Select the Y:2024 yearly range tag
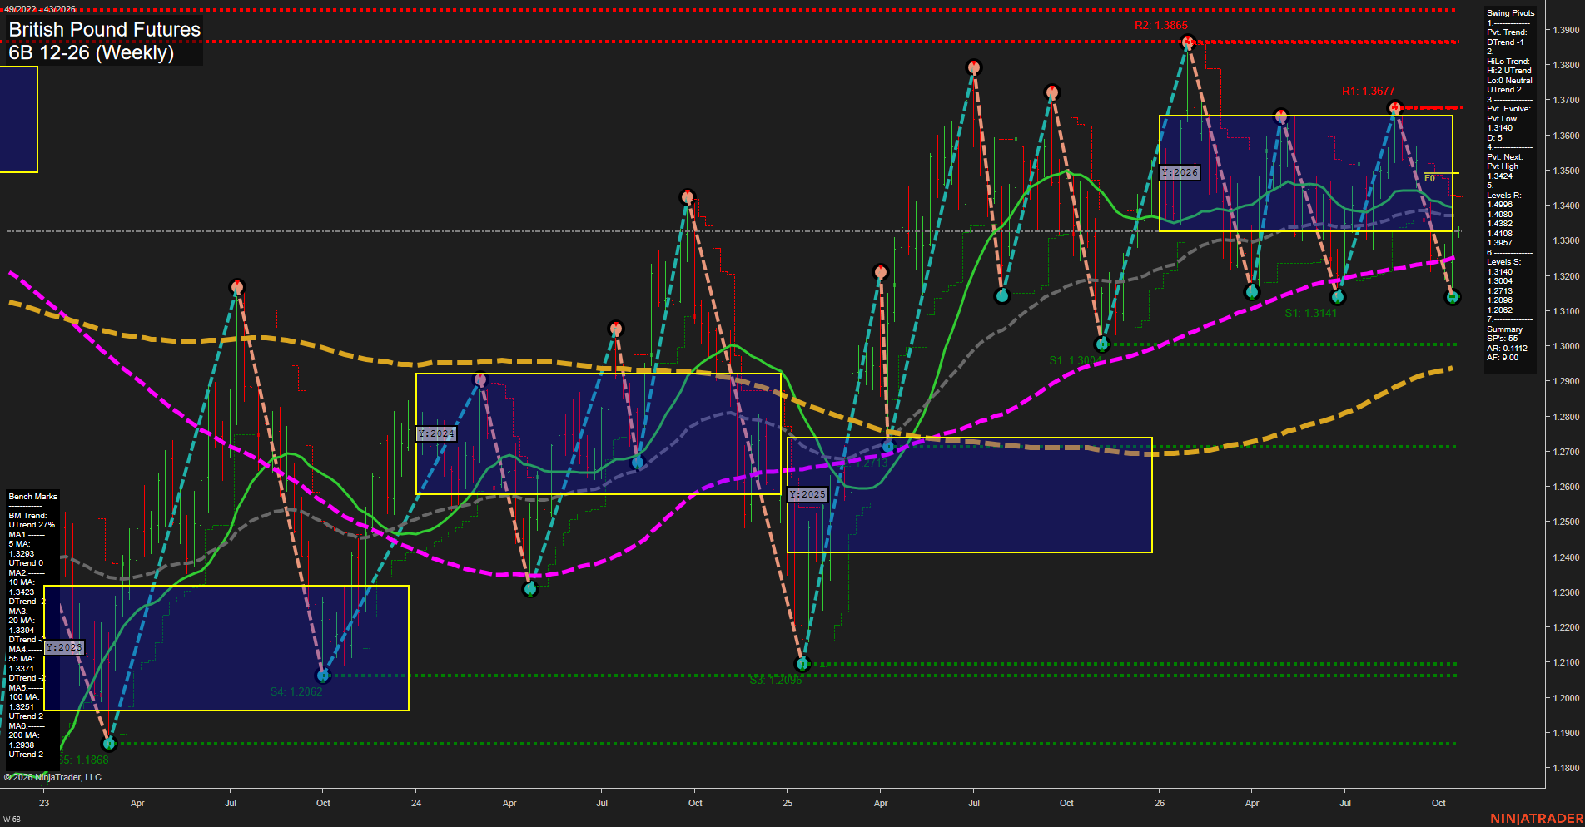Viewport: 1585px width, 827px height. click(436, 433)
